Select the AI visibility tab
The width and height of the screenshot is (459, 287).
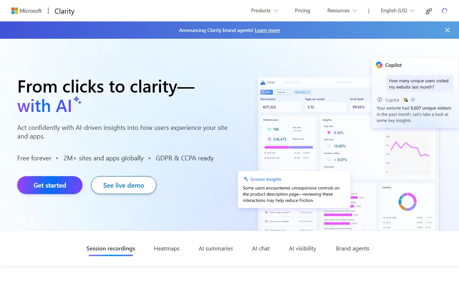pyautogui.click(x=303, y=249)
